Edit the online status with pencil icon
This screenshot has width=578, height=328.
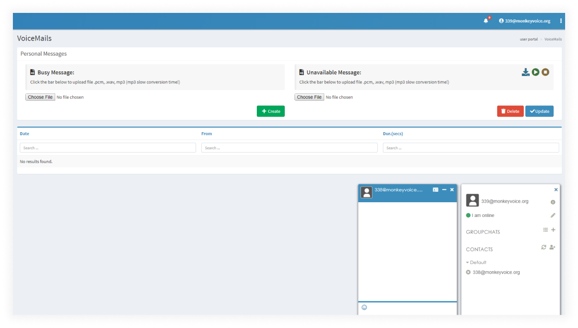pyautogui.click(x=553, y=215)
